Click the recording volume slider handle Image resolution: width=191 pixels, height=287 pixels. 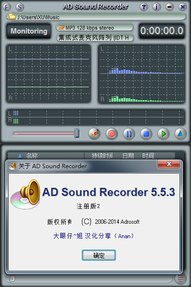[x=77, y=133]
